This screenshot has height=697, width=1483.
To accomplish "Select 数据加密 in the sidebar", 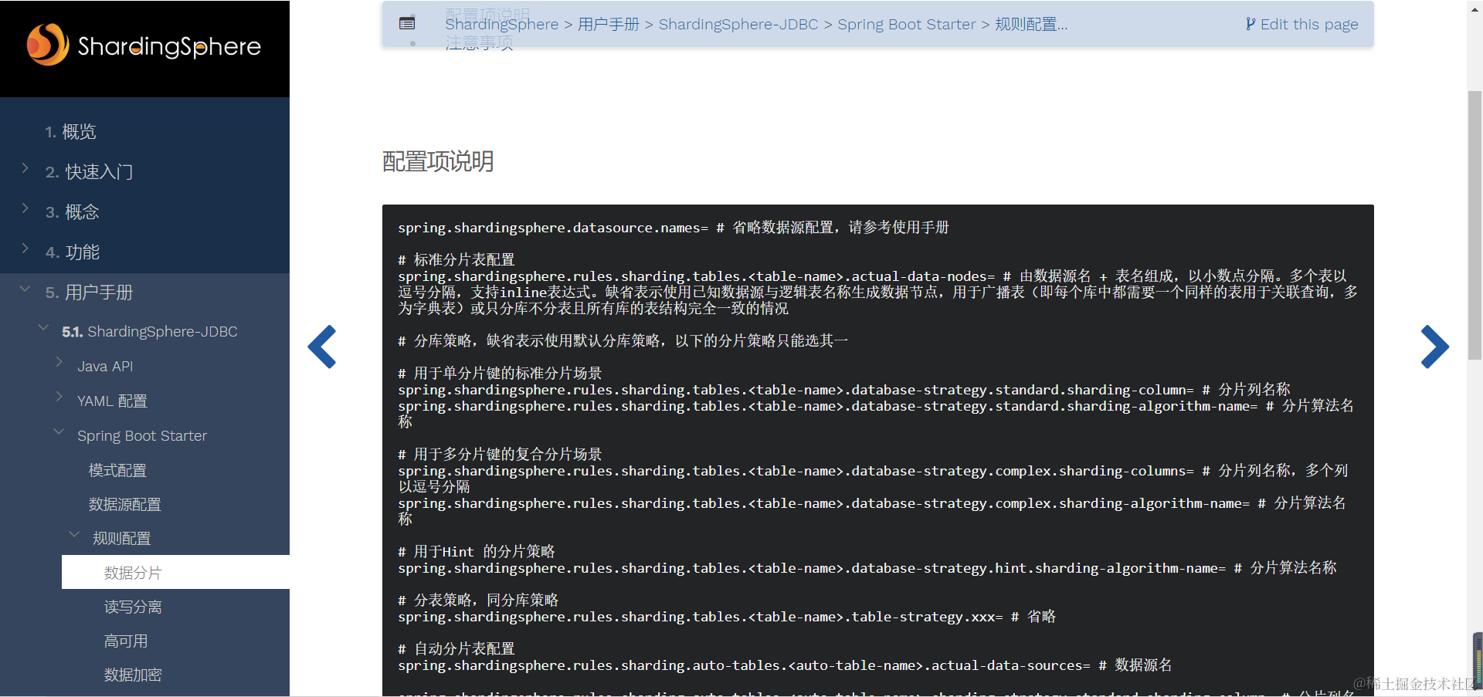I will [x=132, y=674].
